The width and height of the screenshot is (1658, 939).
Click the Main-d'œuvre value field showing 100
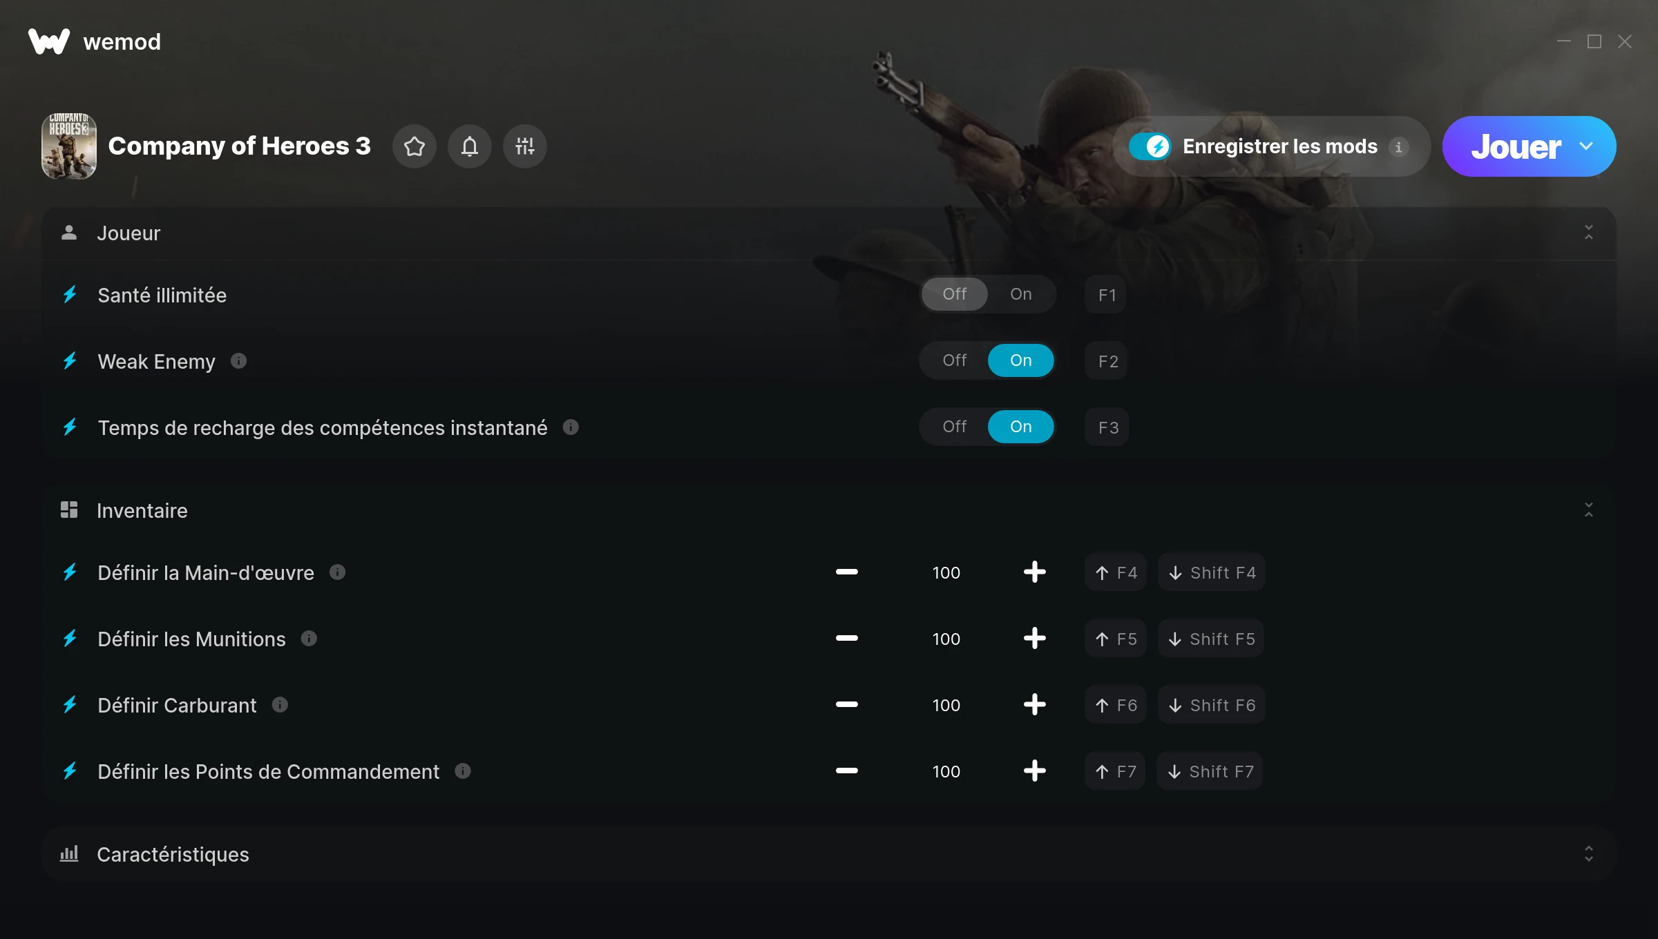946,572
